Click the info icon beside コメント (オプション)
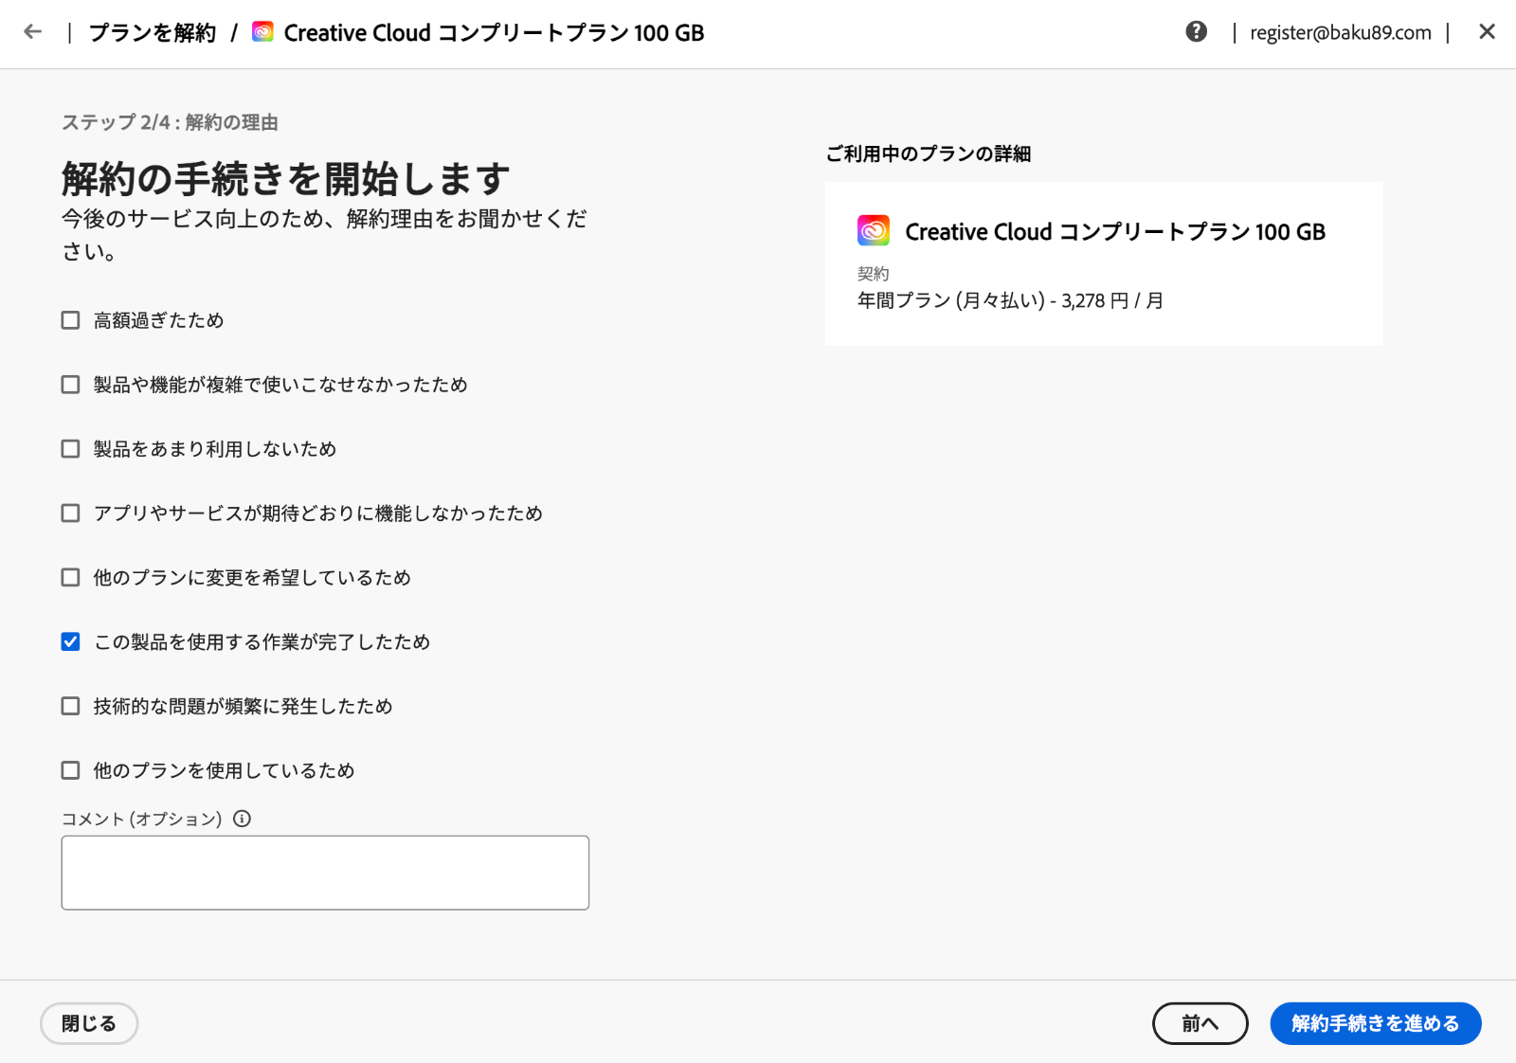This screenshot has width=1516, height=1063. pos(243,819)
